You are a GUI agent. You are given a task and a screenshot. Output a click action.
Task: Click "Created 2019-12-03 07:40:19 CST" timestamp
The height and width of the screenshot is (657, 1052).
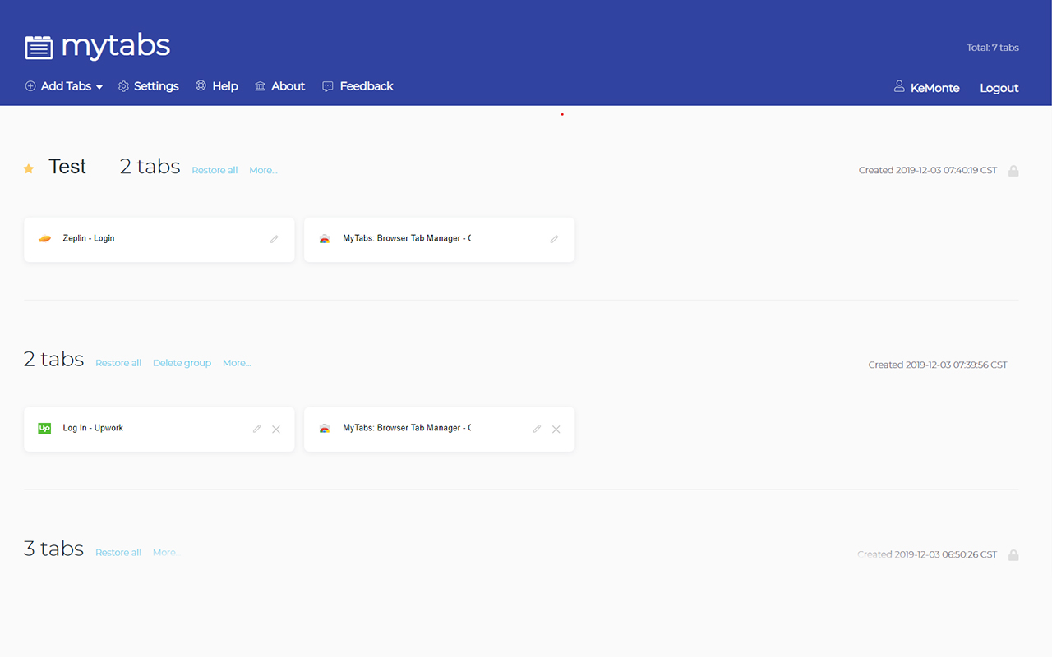point(928,171)
